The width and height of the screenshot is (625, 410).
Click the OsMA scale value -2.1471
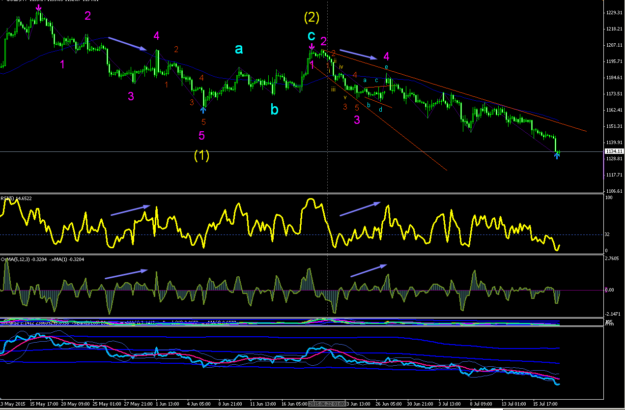tap(612, 314)
